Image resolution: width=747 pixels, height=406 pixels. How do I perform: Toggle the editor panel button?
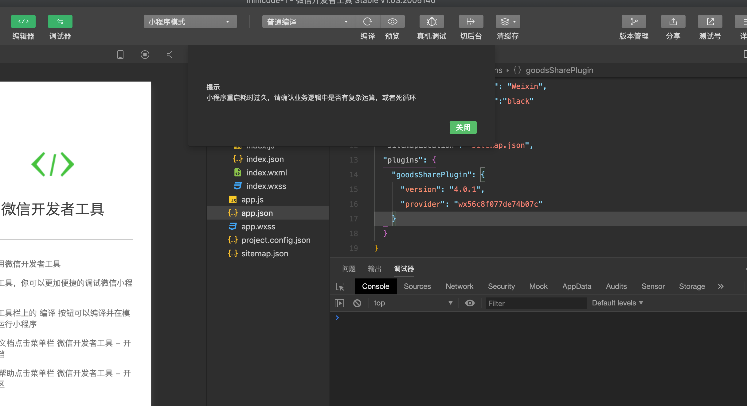point(23,21)
